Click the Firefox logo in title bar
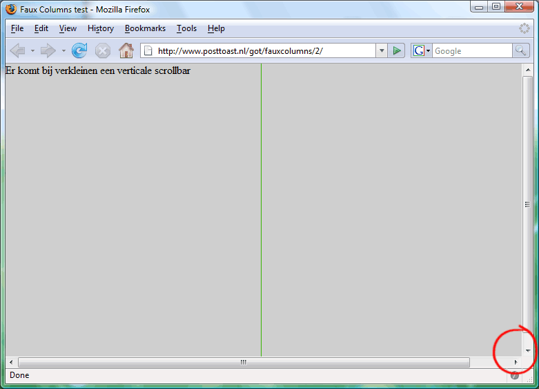The height and width of the screenshot is (389, 539). [11, 9]
